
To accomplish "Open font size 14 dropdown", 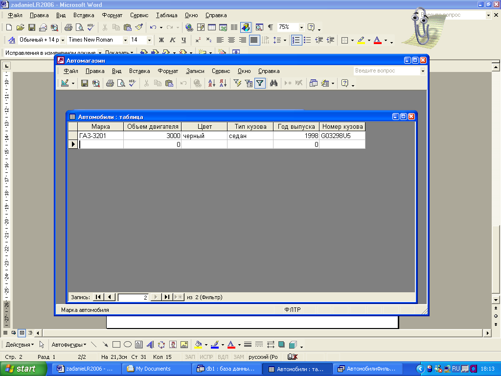I will [x=149, y=40].
